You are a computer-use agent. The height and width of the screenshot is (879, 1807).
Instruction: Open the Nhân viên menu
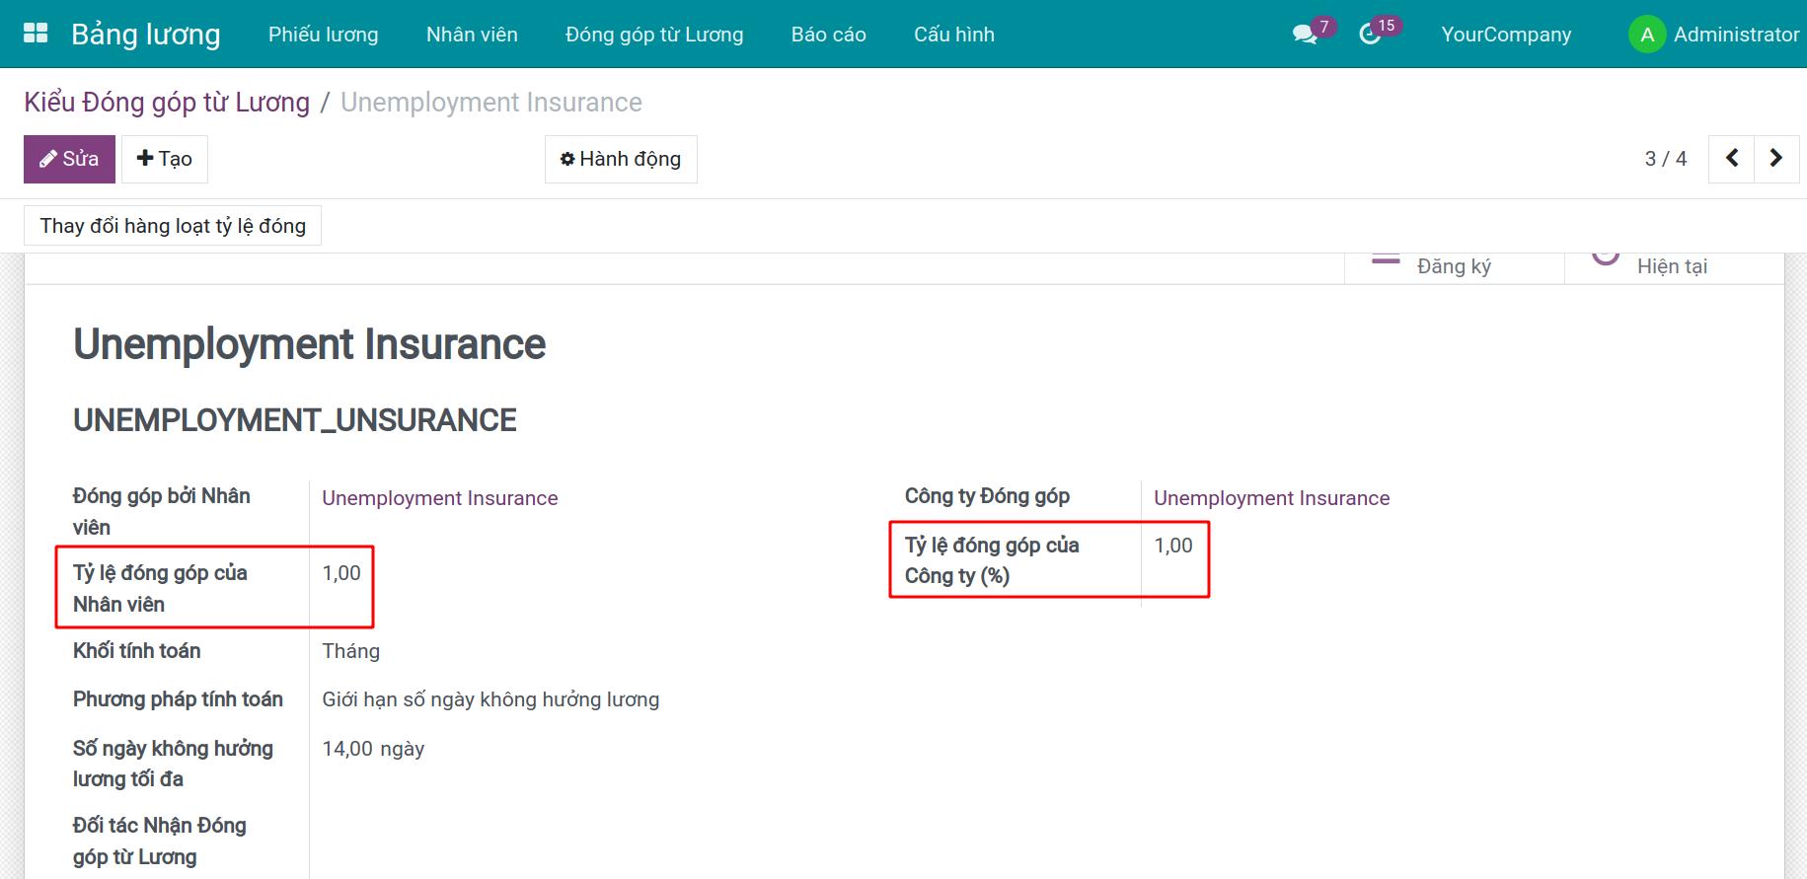(x=472, y=35)
